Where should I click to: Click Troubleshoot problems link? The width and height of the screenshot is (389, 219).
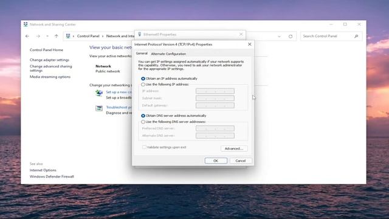pyautogui.click(x=119, y=107)
